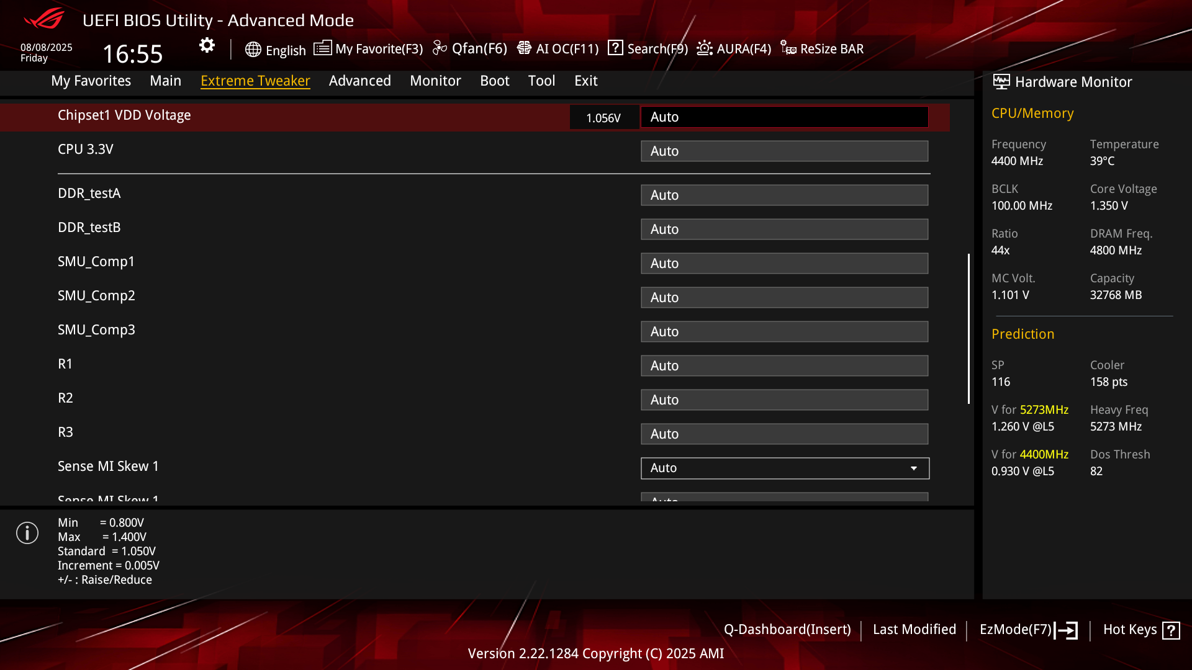Select the SMU_Comp2 row label
Screen dimensions: 1192x670
click(96, 296)
